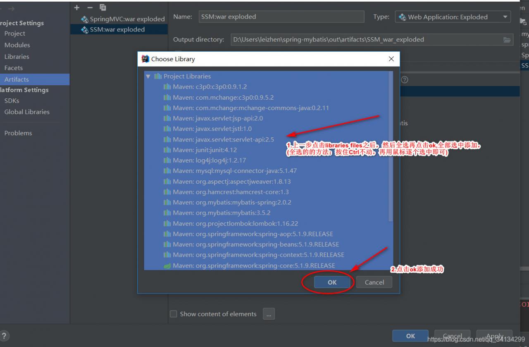Open Modules in the sidebar
This screenshot has height=347, width=529.
17,45
